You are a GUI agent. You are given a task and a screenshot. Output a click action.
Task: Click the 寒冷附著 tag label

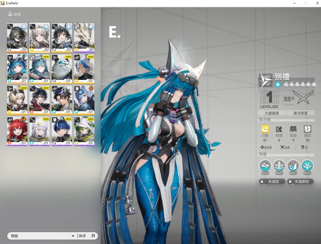coord(300,113)
